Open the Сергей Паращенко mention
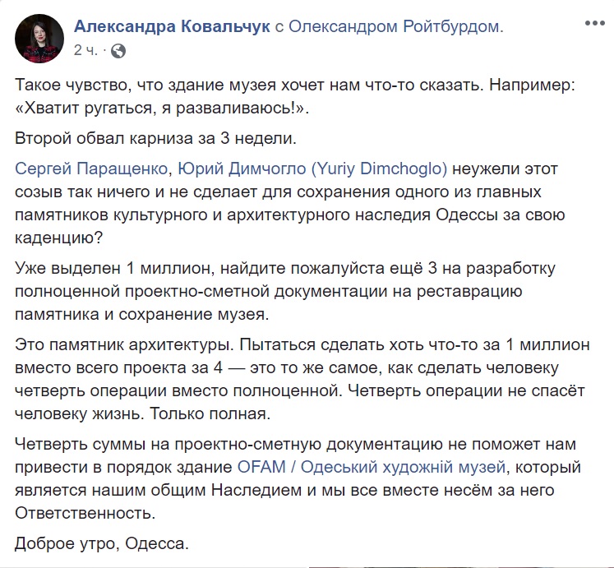This screenshot has width=614, height=568. (91, 169)
